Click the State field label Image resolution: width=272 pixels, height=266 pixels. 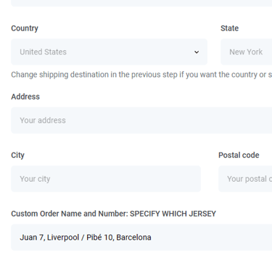point(229,28)
